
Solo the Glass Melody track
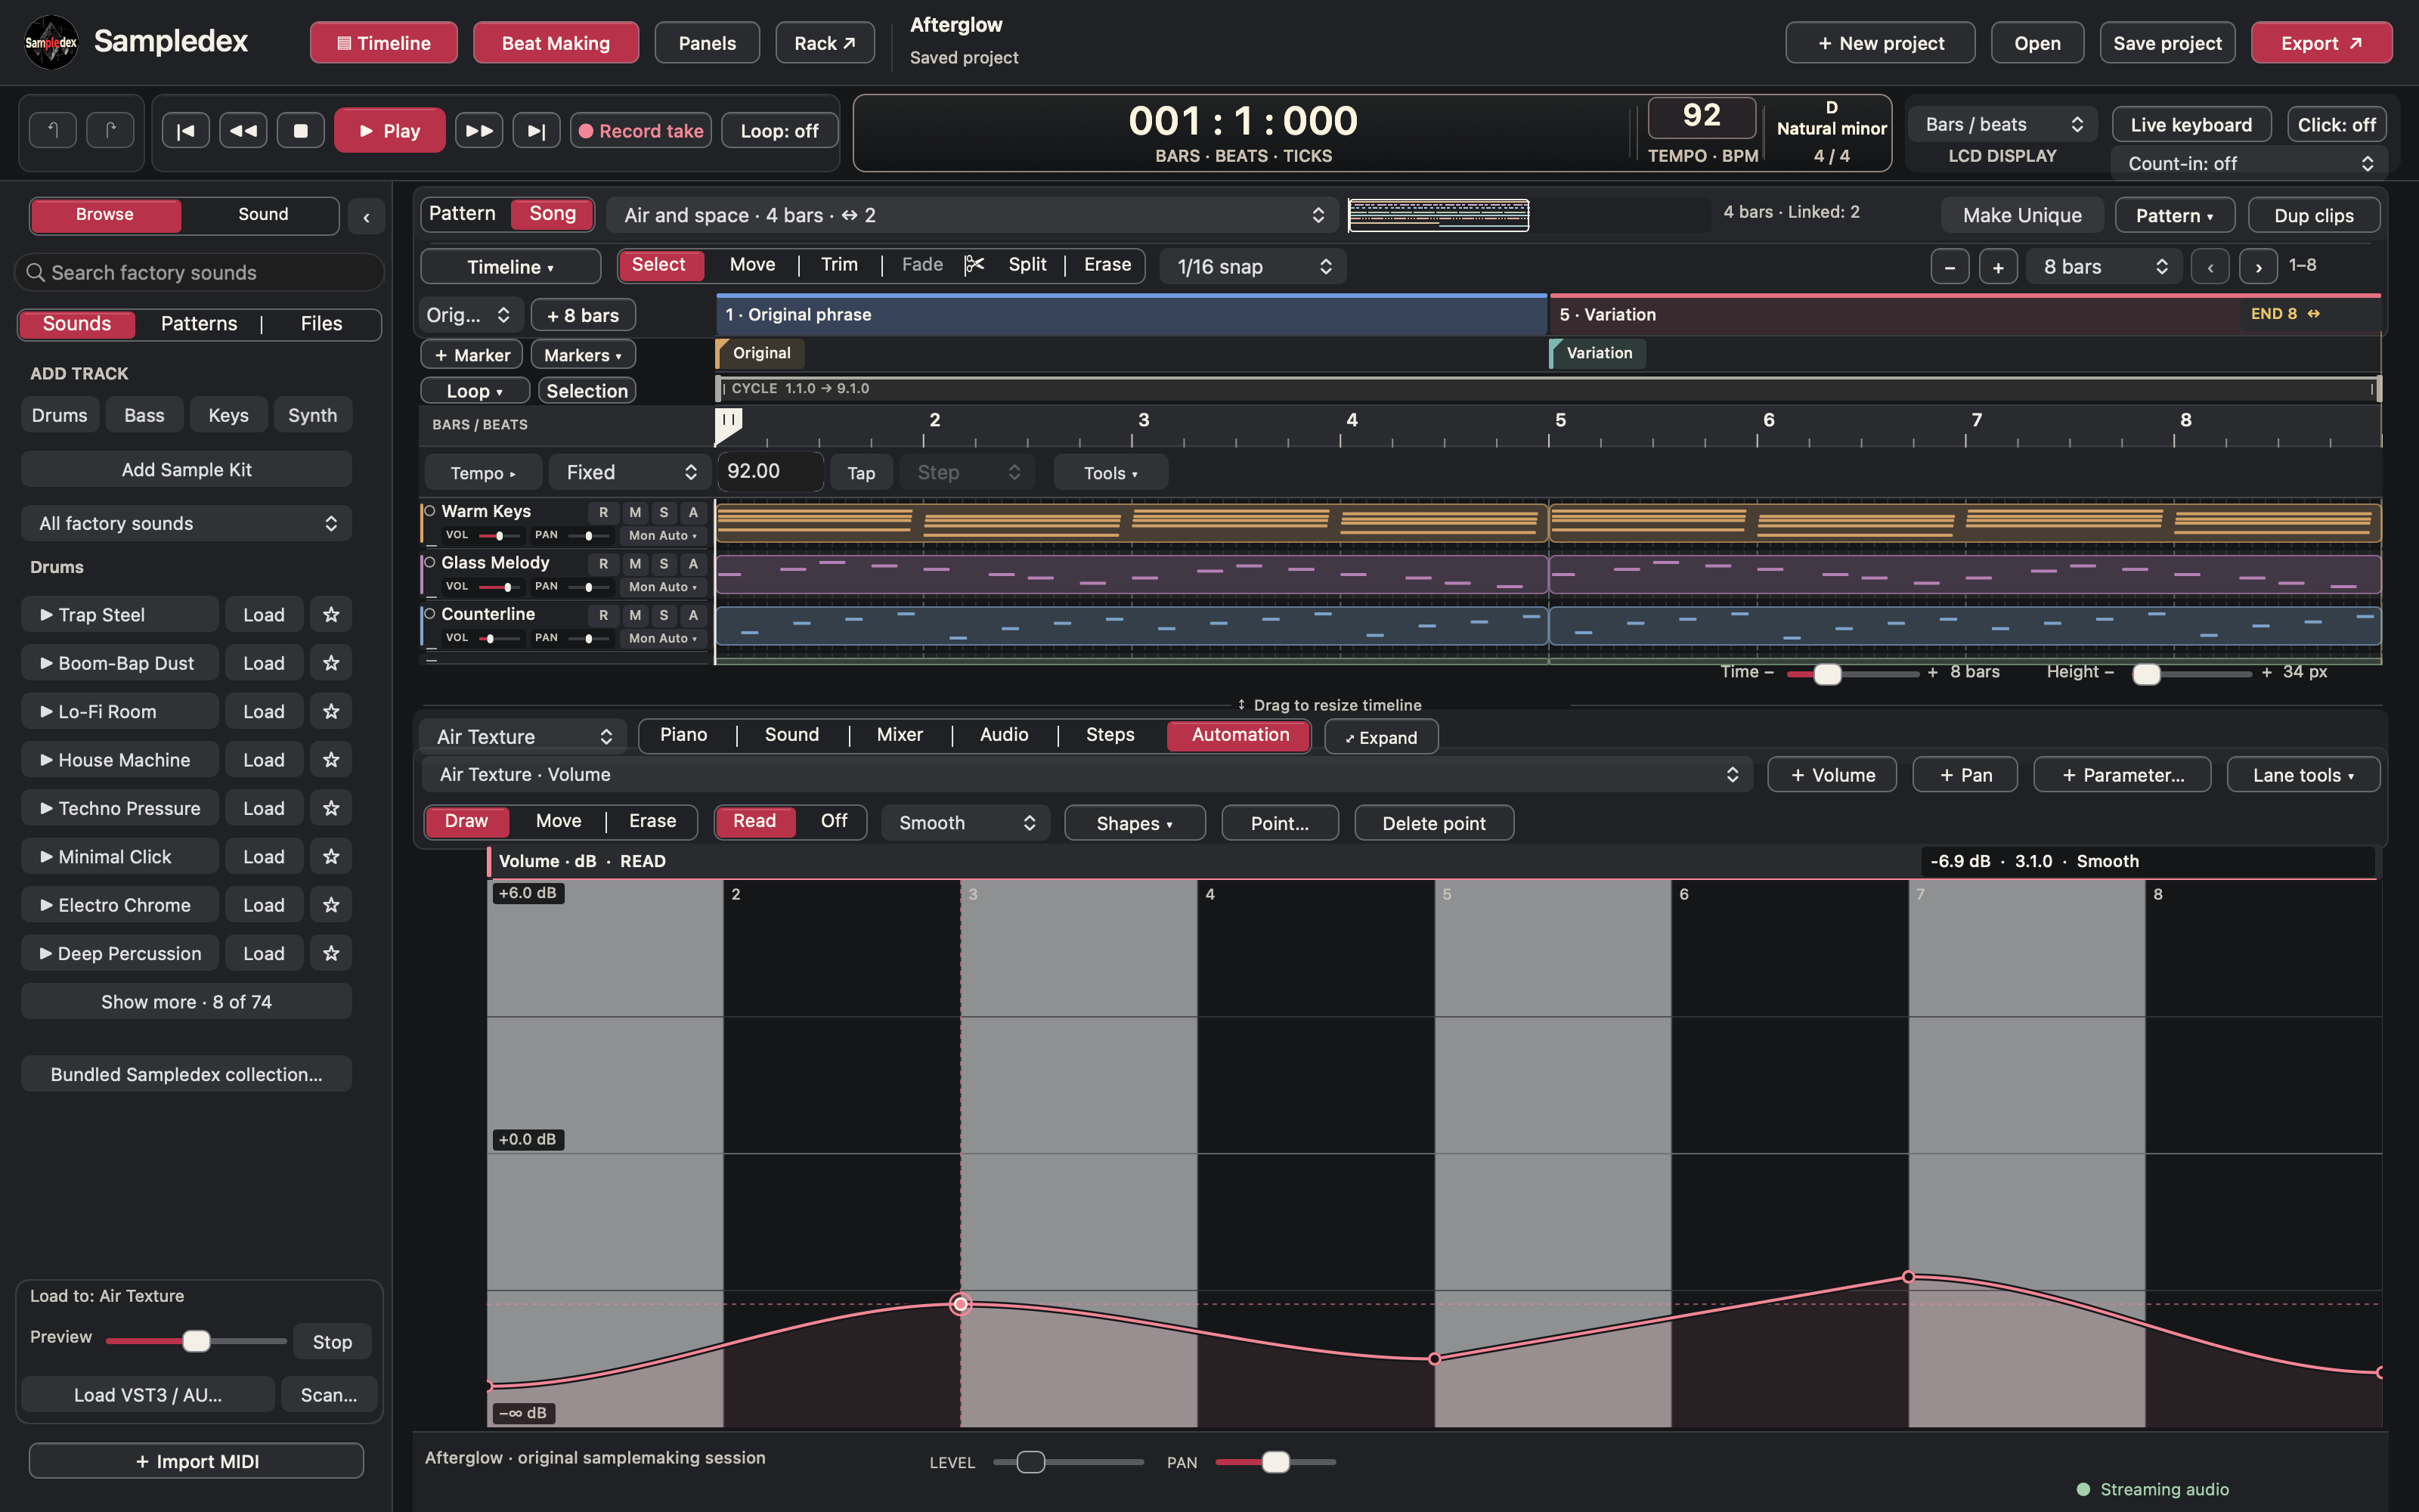664,563
